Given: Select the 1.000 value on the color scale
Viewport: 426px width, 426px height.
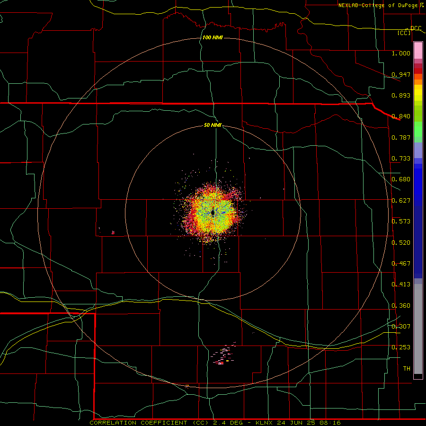Looking at the screenshot, I should click(401, 53).
